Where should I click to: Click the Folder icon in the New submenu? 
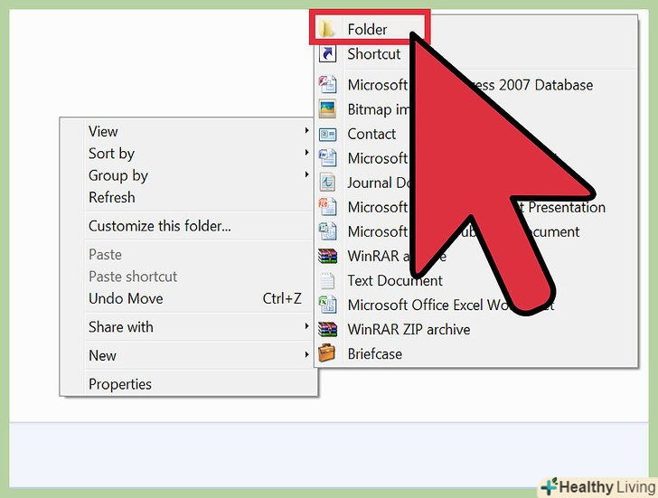pos(326,29)
